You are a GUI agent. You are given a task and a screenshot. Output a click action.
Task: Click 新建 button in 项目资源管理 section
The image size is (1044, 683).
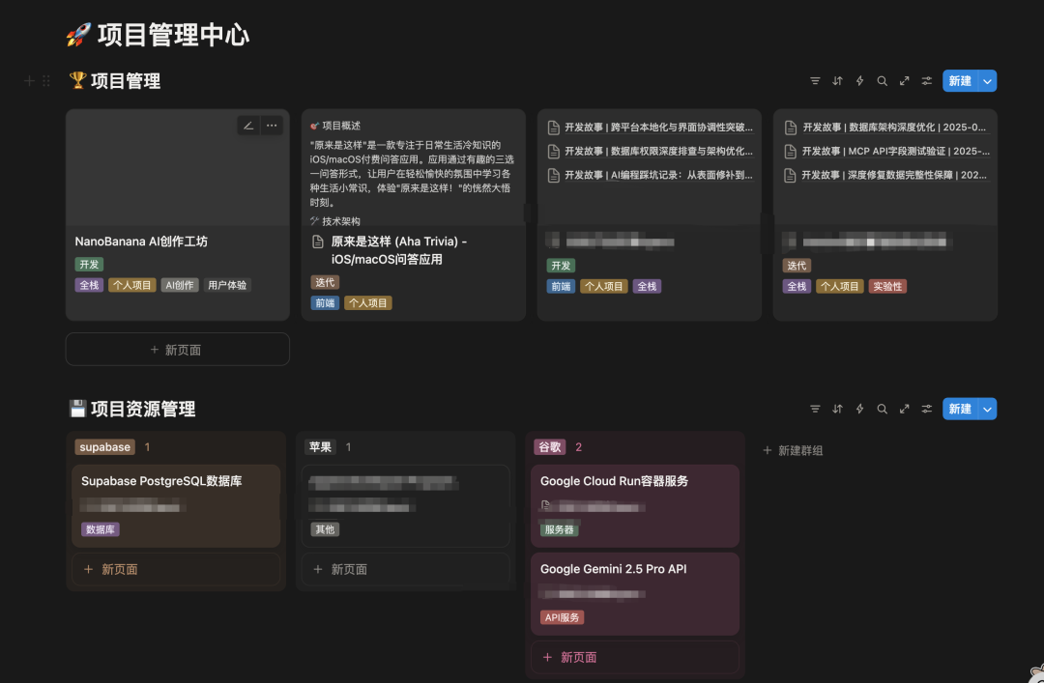(x=959, y=409)
